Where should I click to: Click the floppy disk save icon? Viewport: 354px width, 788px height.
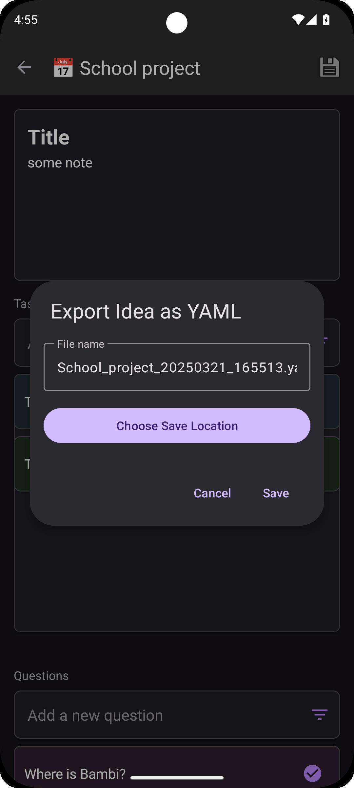329,67
